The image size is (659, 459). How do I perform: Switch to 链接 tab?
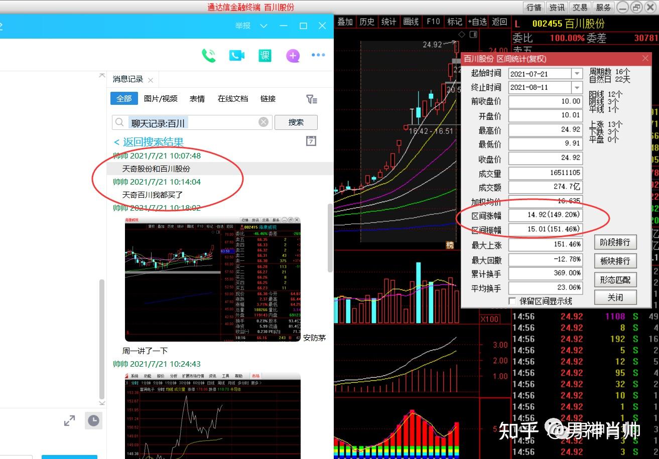coord(268,98)
